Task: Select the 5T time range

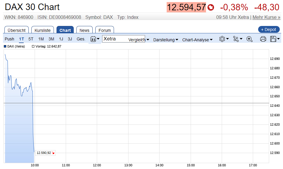Action: click(x=31, y=39)
